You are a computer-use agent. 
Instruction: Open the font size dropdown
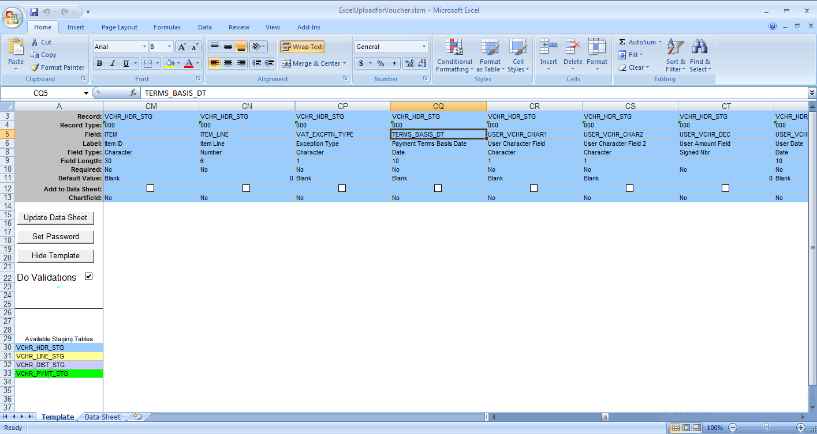168,47
